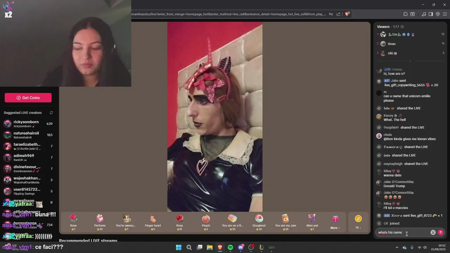Click the microphone tray icon
This screenshot has height=253, width=450.
[412, 247]
